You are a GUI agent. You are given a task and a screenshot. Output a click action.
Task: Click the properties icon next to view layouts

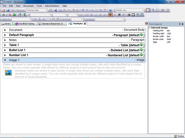[162, 10]
